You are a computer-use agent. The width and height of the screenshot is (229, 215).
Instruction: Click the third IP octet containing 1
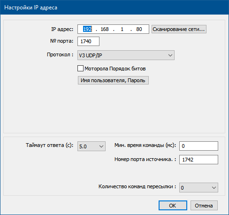point(122,29)
